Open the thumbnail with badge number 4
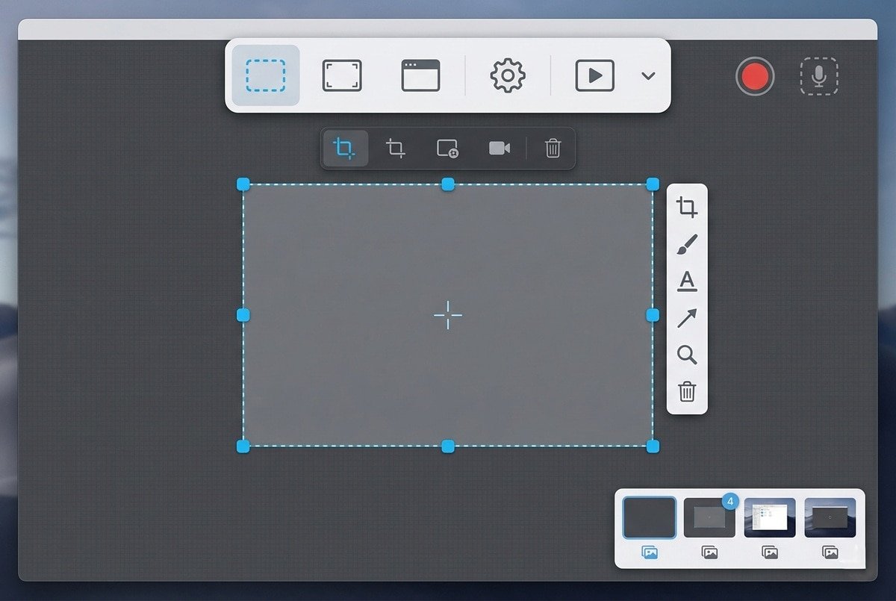Screen dimensions: 896x601 tap(709, 518)
